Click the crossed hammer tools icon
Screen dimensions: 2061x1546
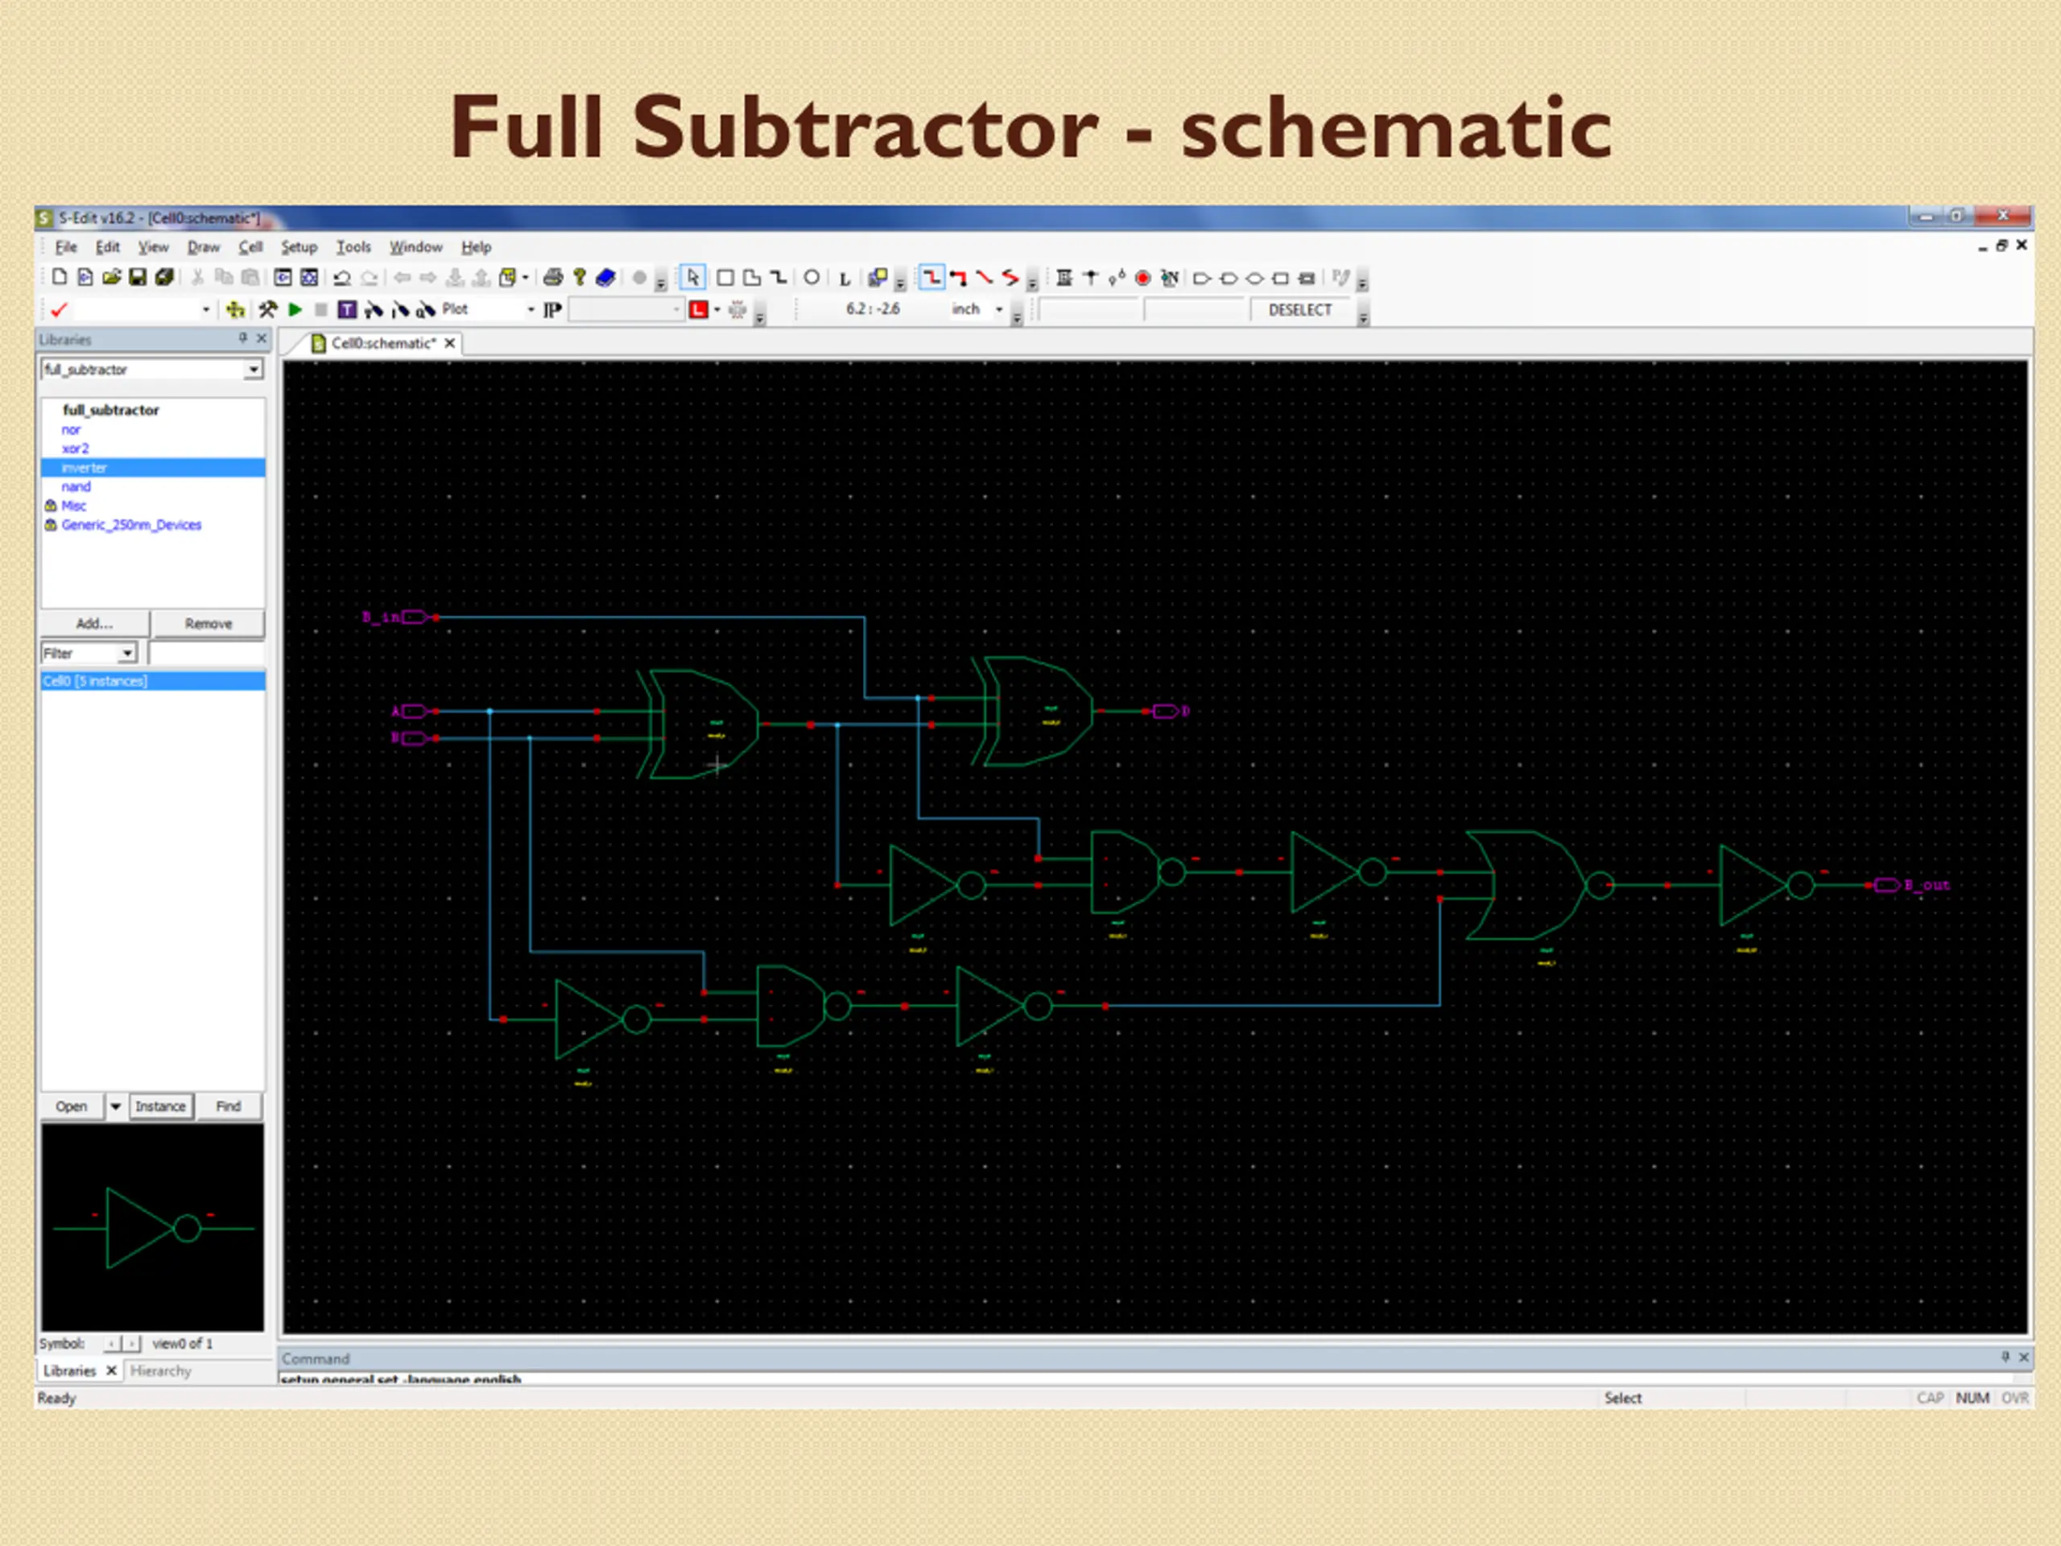click(268, 309)
